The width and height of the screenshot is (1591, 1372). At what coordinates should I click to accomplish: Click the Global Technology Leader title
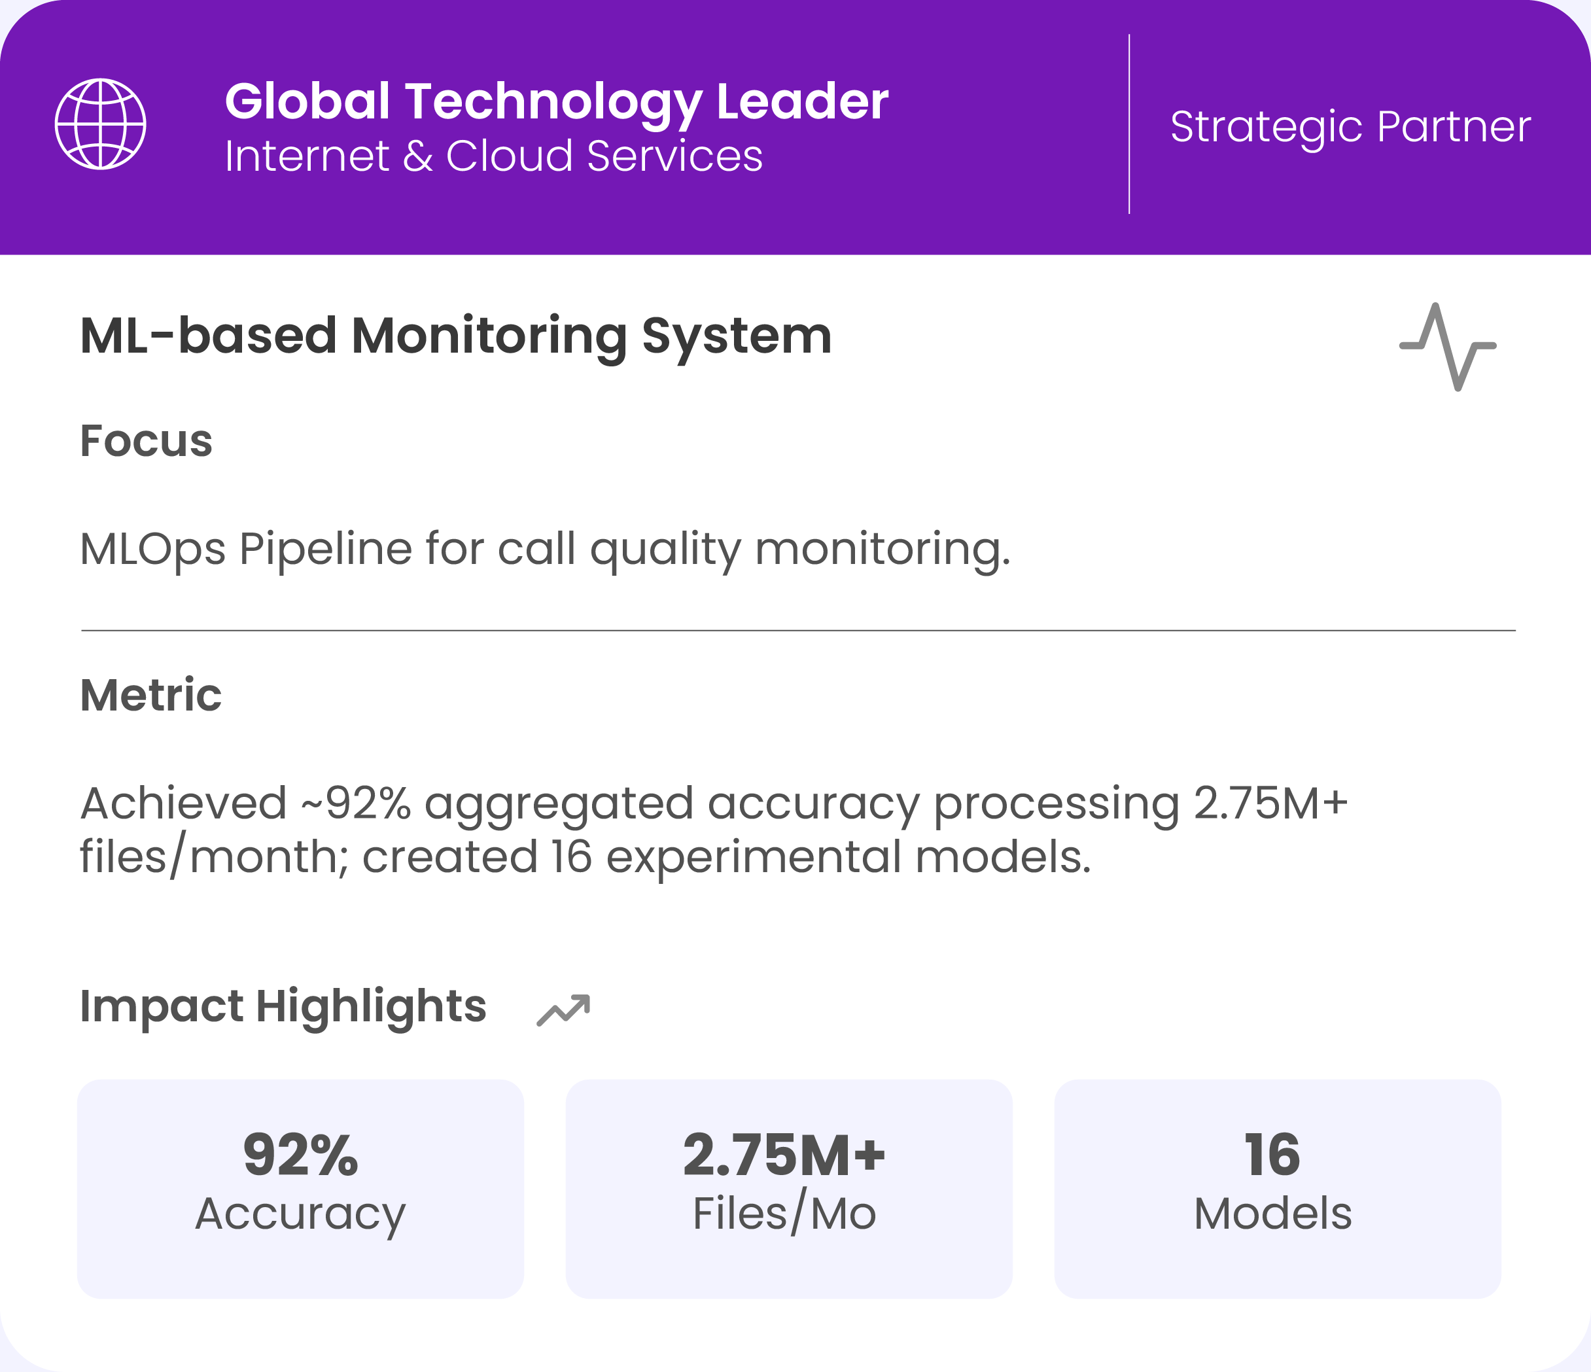pyautogui.click(x=556, y=101)
